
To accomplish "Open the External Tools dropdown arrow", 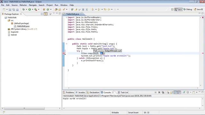I will coord(38,10).
